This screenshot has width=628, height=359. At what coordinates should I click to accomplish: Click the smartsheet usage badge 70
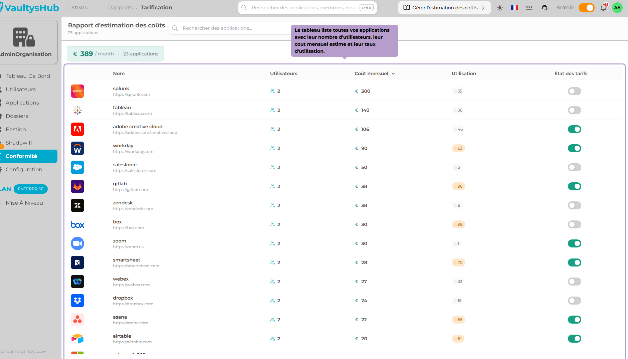[x=458, y=262]
